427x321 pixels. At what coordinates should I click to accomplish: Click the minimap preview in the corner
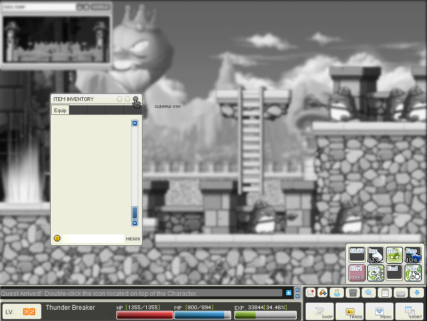57,40
